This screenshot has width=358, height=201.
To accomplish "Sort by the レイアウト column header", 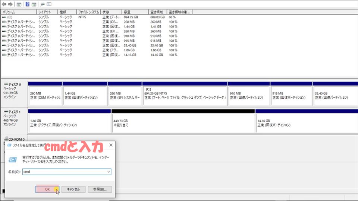I will click(x=47, y=12).
